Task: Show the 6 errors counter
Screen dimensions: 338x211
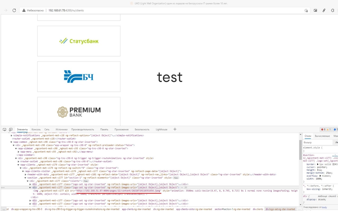Action: tap(323, 130)
